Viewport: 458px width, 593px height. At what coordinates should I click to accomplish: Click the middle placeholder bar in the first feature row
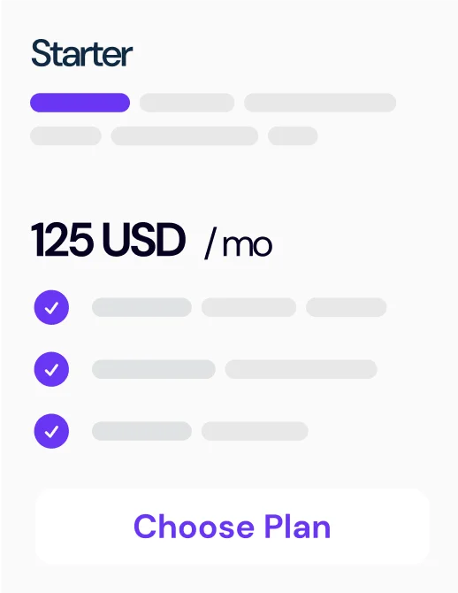(x=248, y=307)
